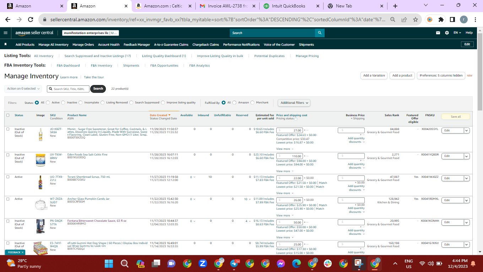Choose the Inactive status radio button
483x272 pixels.
[x=63, y=103]
